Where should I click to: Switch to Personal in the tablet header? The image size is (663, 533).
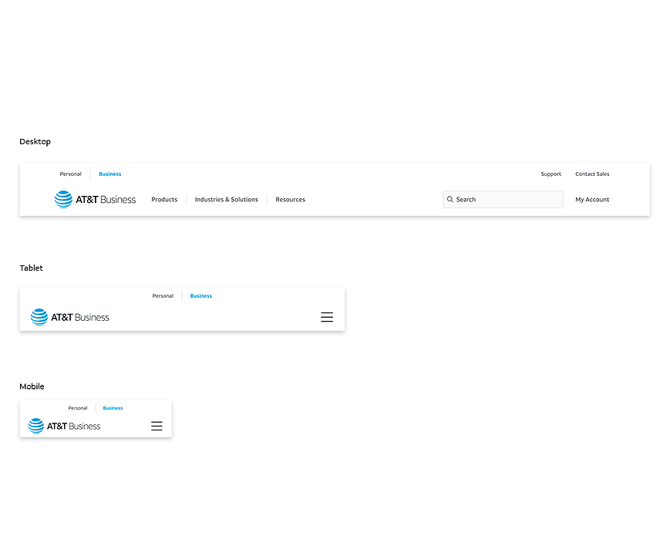(x=163, y=296)
